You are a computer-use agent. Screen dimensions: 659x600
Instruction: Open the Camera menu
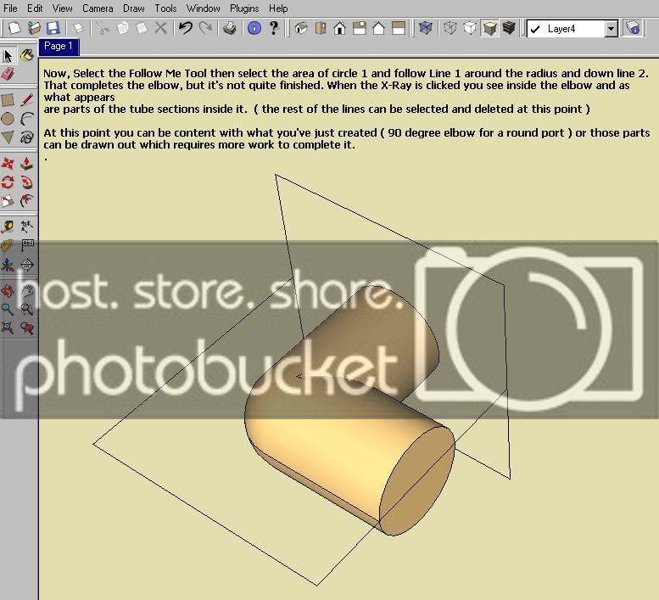98,8
